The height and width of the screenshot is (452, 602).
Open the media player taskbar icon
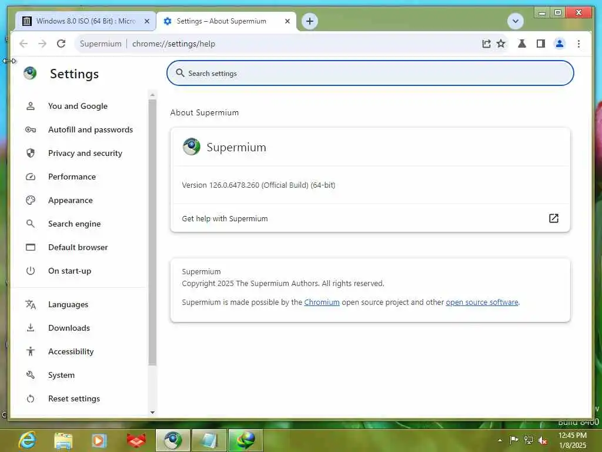99,440
